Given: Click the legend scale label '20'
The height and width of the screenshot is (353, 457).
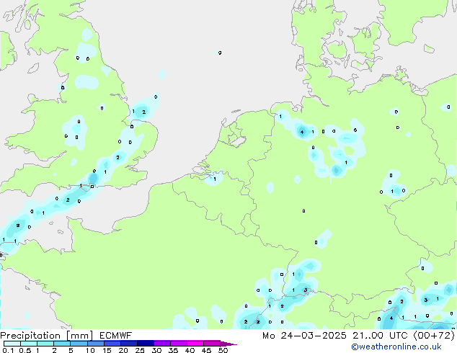Looking at the screenshot, I should coord(123,350).
